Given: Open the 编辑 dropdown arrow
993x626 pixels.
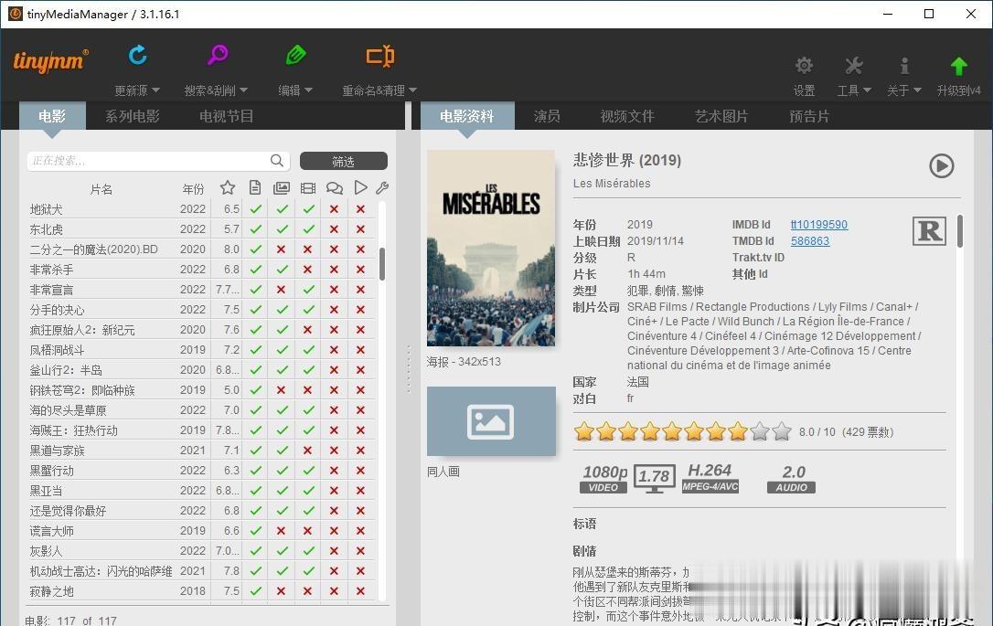Looking at the screenshot, I should (x=308, y=90).
